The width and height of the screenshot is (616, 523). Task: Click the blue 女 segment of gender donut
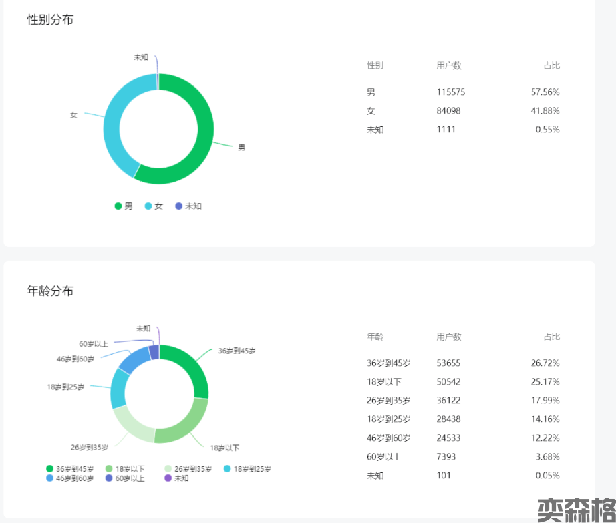coord(115,120)
